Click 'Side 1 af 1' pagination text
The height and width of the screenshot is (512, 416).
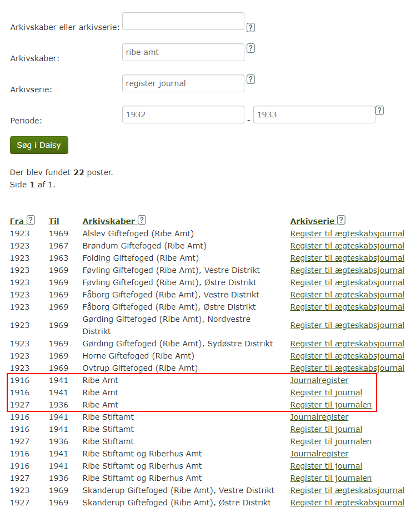point(33,185)
